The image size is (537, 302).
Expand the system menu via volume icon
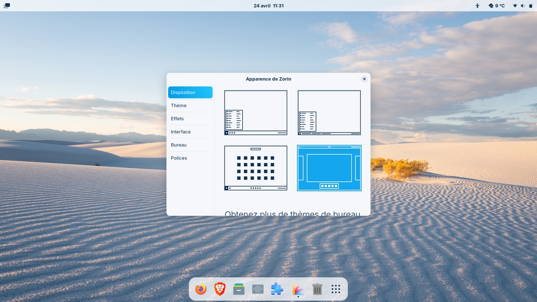pos(523,5)
